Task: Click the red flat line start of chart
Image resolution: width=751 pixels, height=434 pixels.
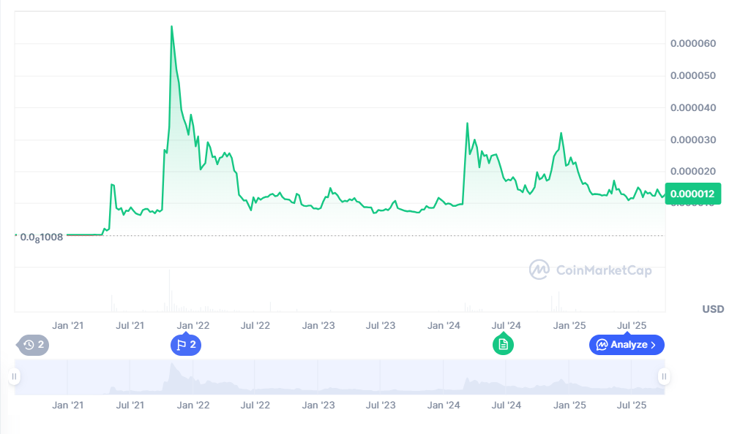Action: pyautogui.click(x=82, y=235)
